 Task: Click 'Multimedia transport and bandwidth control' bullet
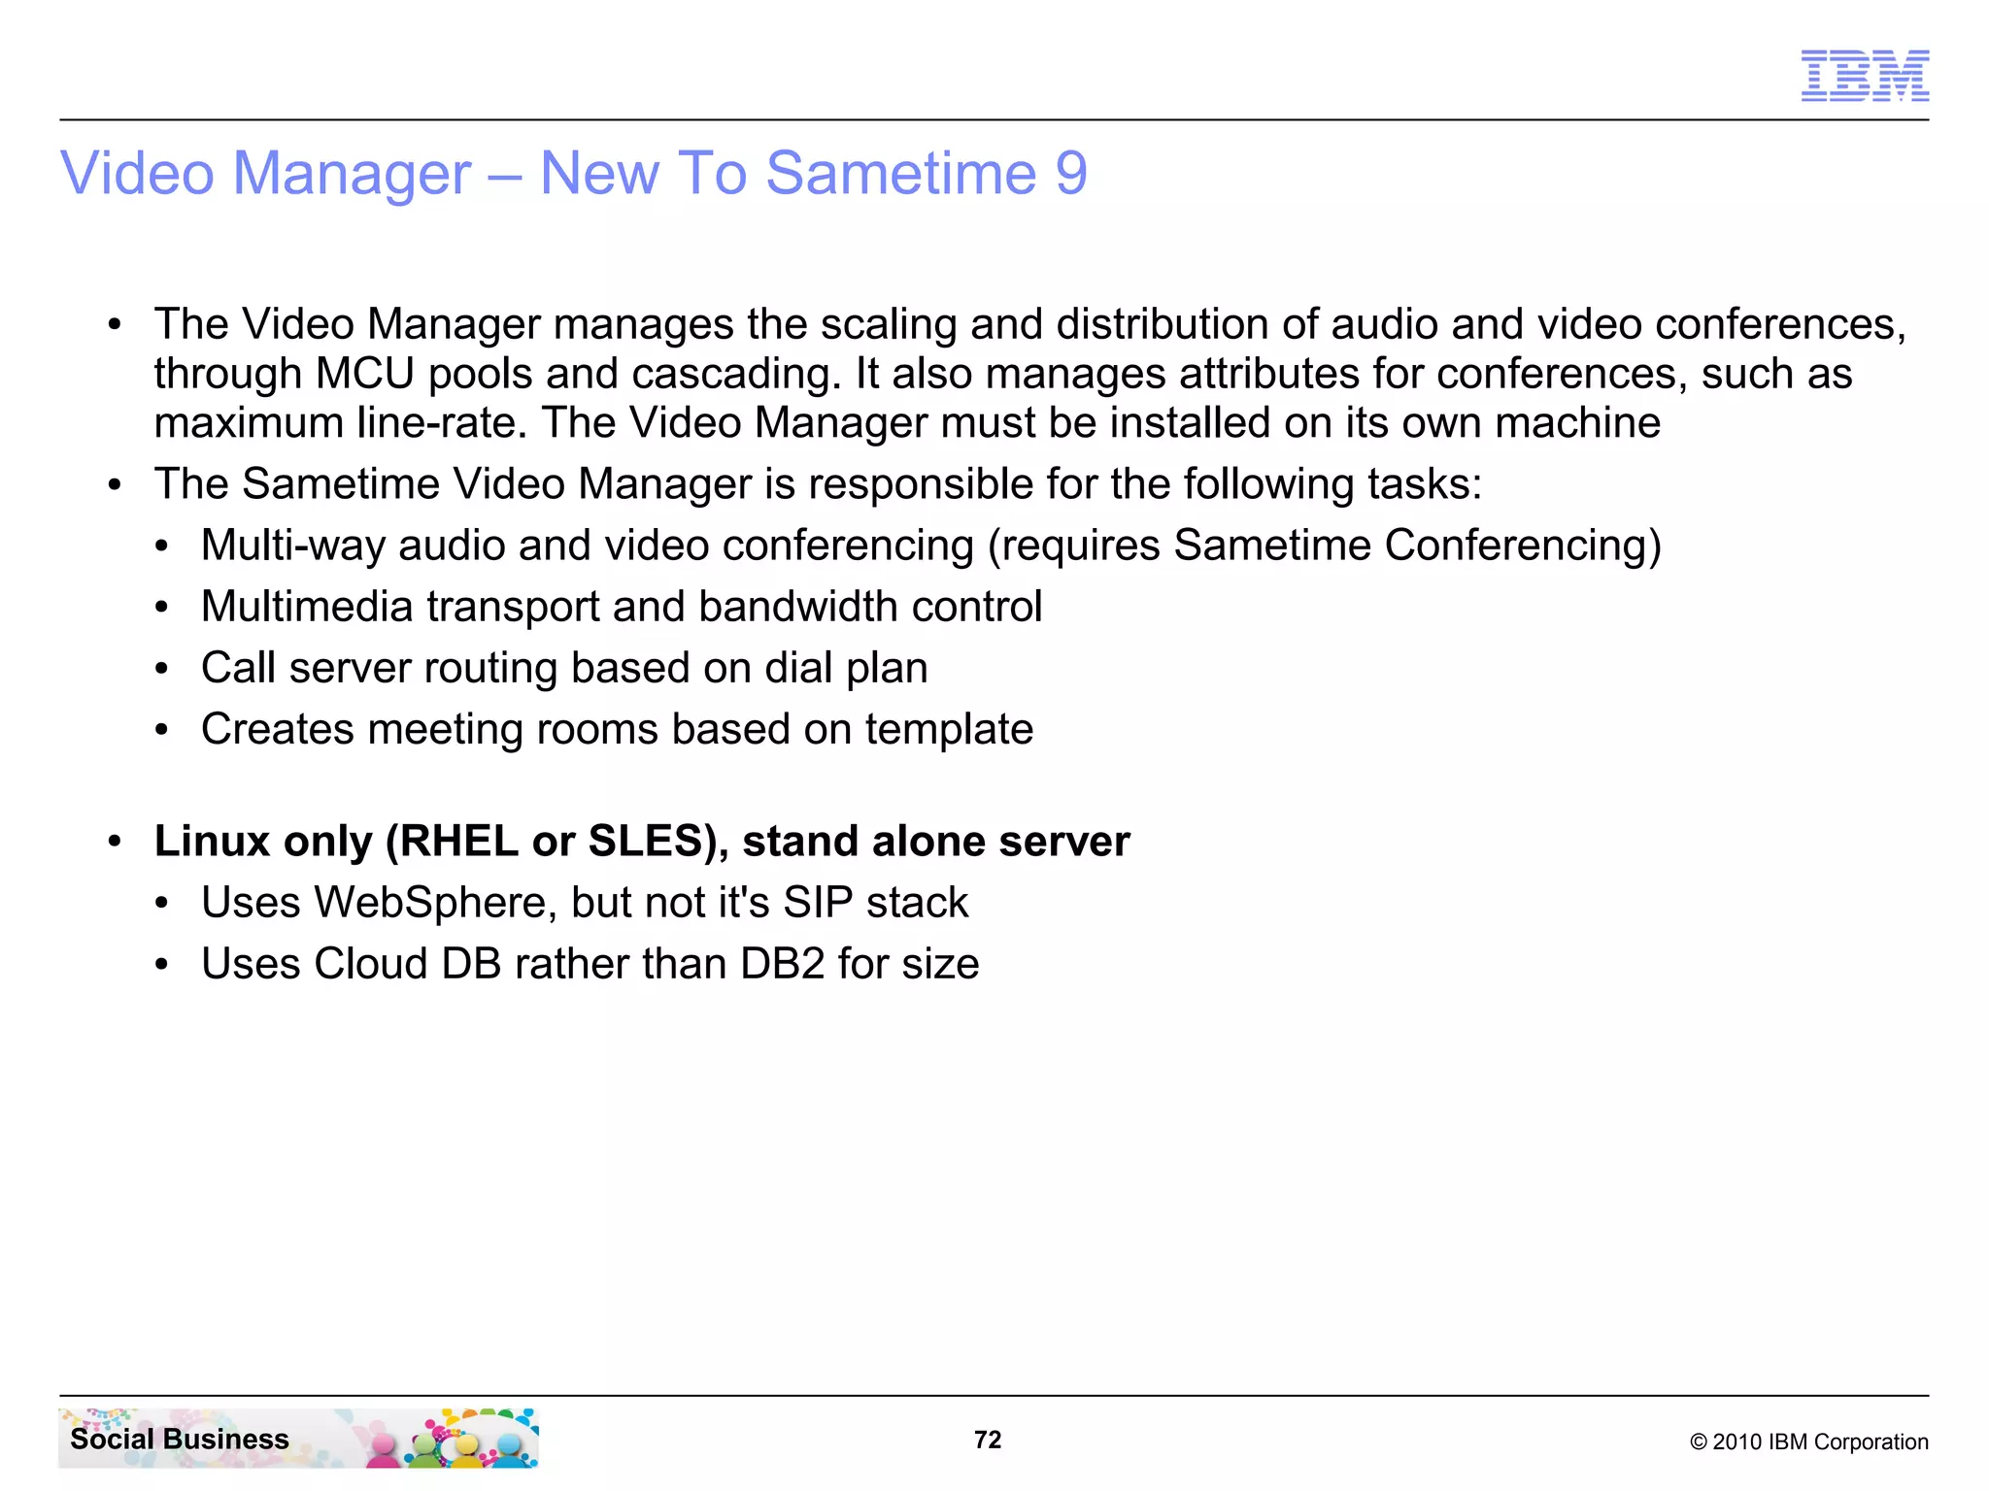pyautogui.click(x=622, y=607)
